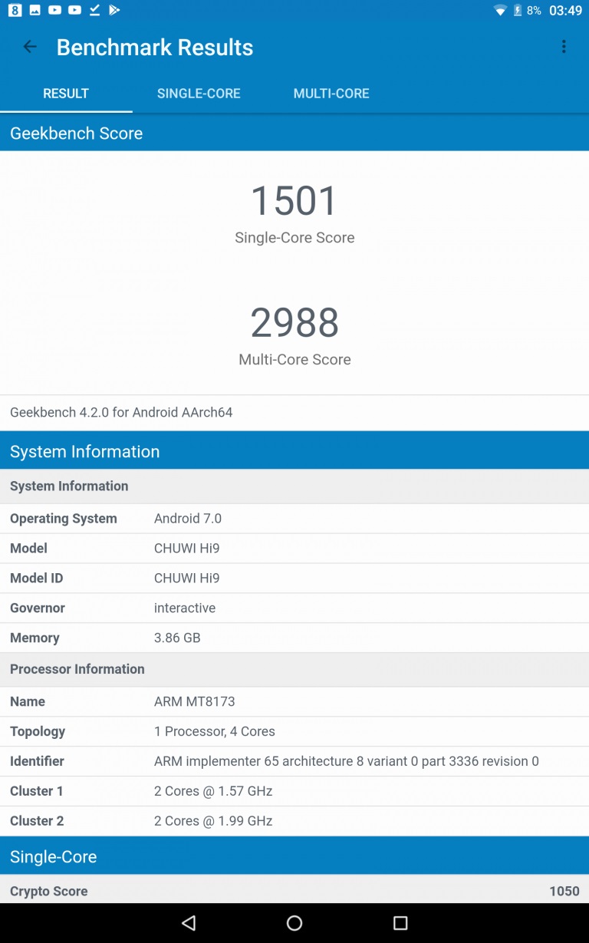Open the SINGLE-CORE tab
The height and width of the screenshot is (943, 589).
click(199, 94)
